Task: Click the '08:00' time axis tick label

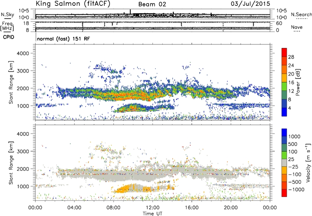Action: 113,208
